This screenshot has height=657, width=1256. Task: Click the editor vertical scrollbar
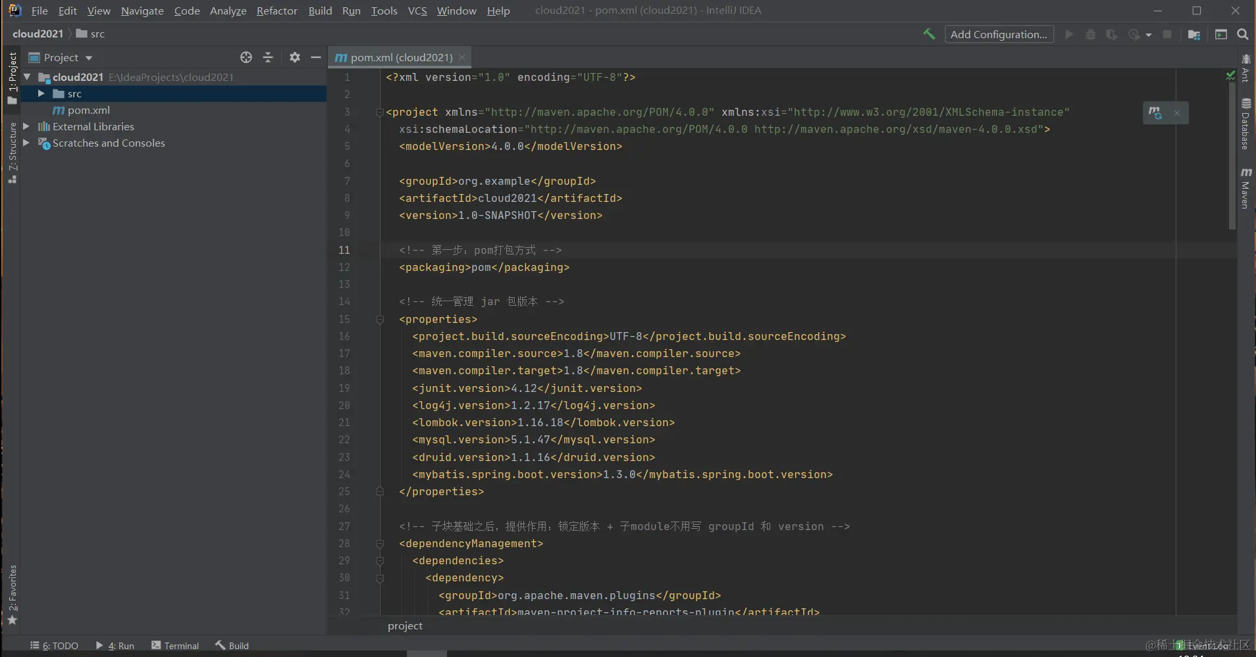[1232, 158]
